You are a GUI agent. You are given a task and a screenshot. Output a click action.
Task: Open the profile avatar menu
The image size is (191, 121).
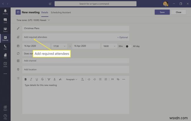166,4
